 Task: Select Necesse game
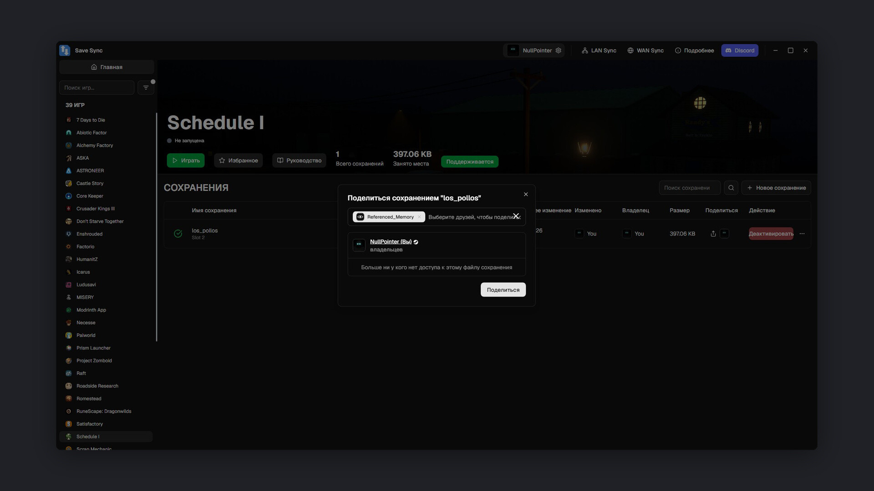tap(106, 323)
